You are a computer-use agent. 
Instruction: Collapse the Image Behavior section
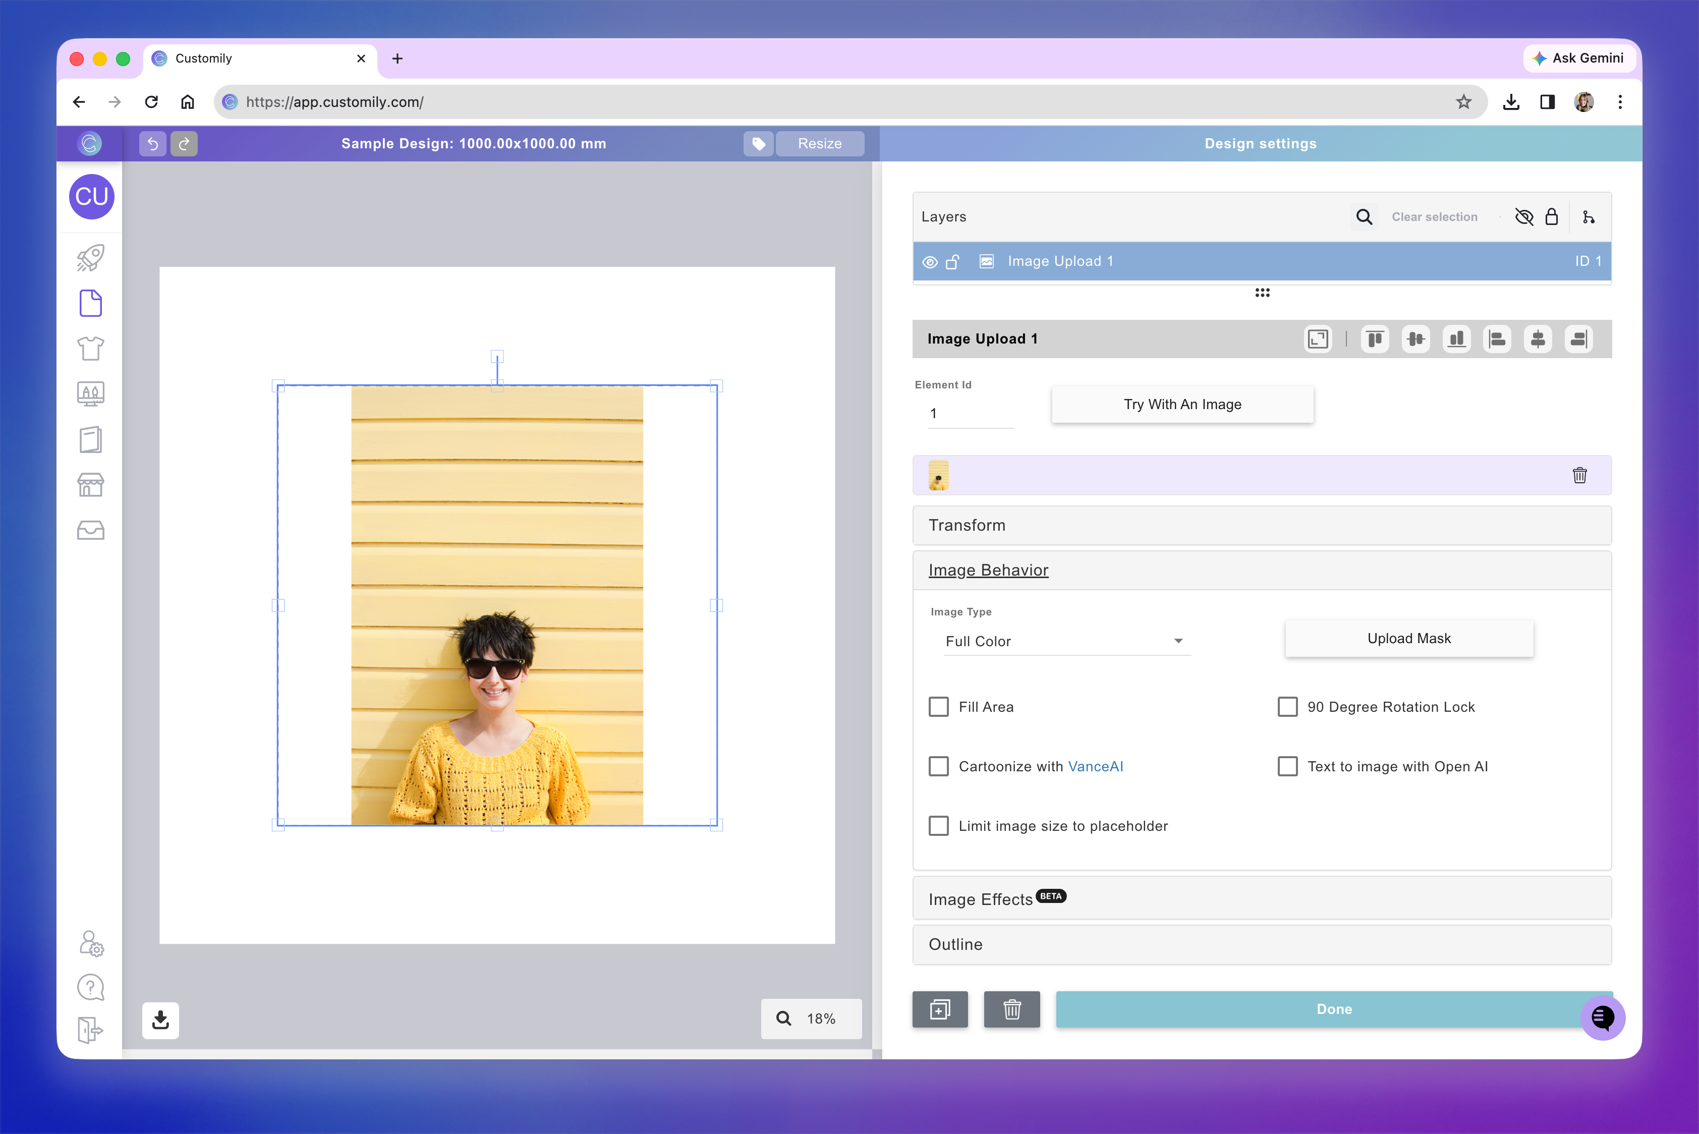1262,570
